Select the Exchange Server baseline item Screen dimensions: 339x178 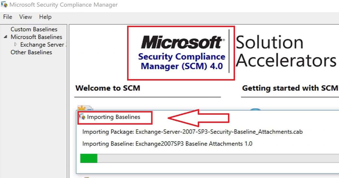(43, 45)
